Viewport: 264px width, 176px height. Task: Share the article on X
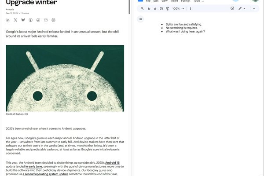pos(15,20)
